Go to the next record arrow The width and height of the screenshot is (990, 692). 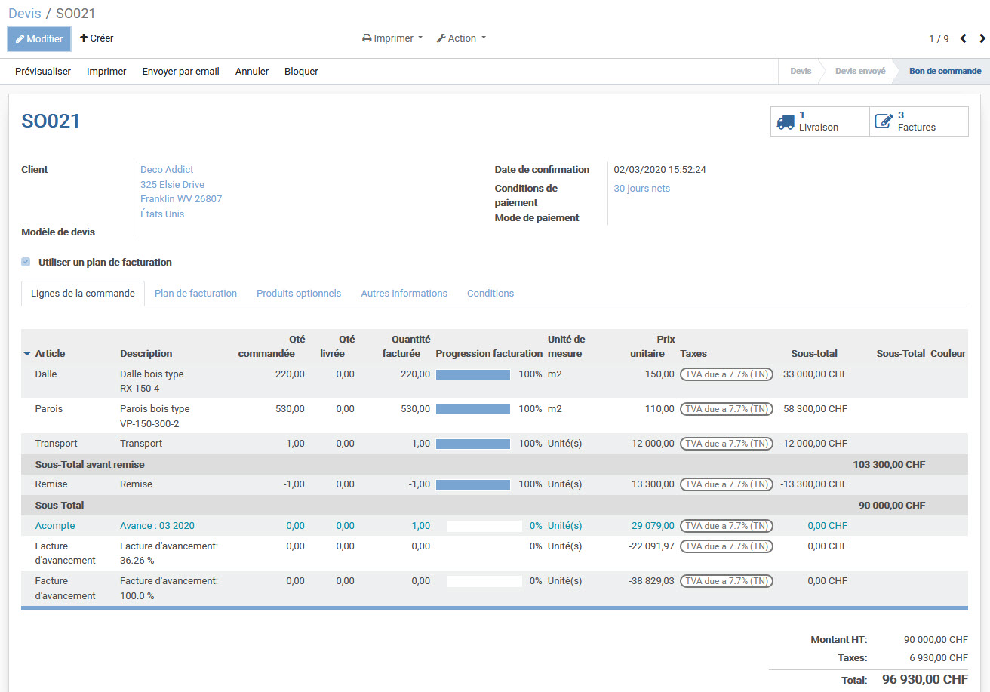(x=982, y=38)
